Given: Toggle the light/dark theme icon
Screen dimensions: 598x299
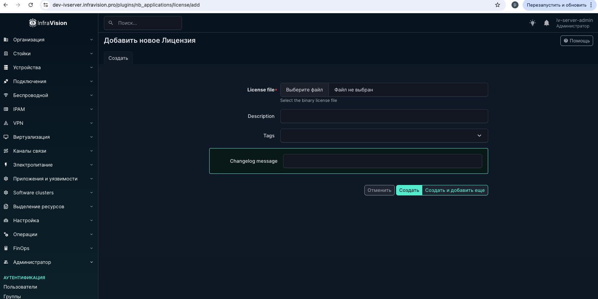Looking at the screenshot, I should point(532,23).
